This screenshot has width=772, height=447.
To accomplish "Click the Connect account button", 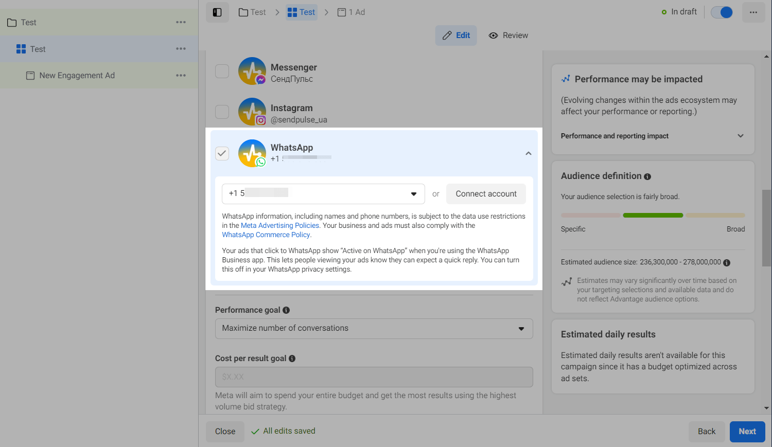I will (486, 194).
